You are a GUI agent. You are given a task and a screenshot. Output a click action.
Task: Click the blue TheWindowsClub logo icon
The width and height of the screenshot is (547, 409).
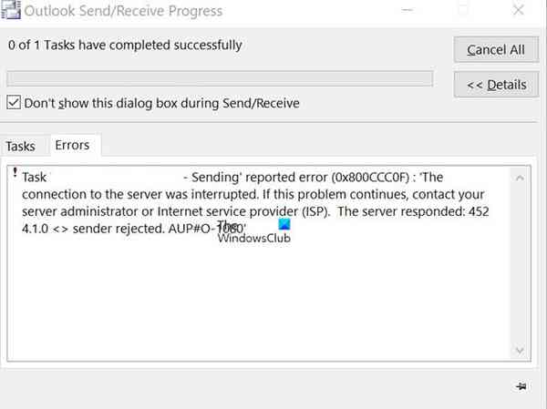pos(284,226)
